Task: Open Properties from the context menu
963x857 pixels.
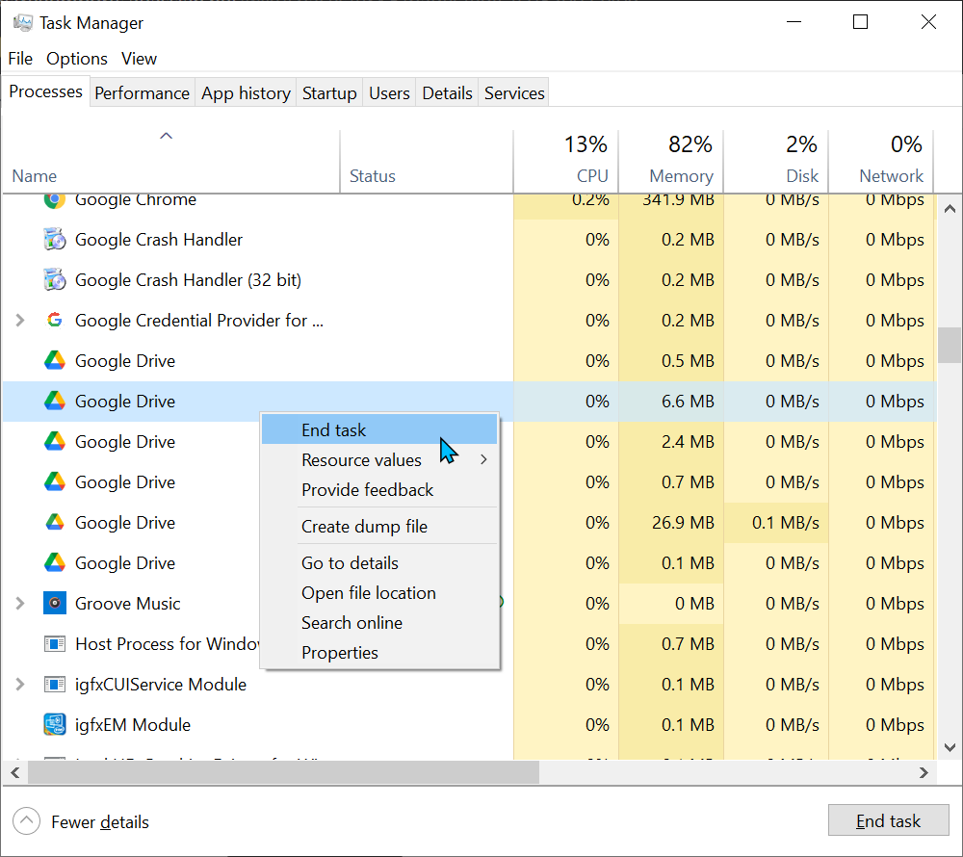Action: 378,653
